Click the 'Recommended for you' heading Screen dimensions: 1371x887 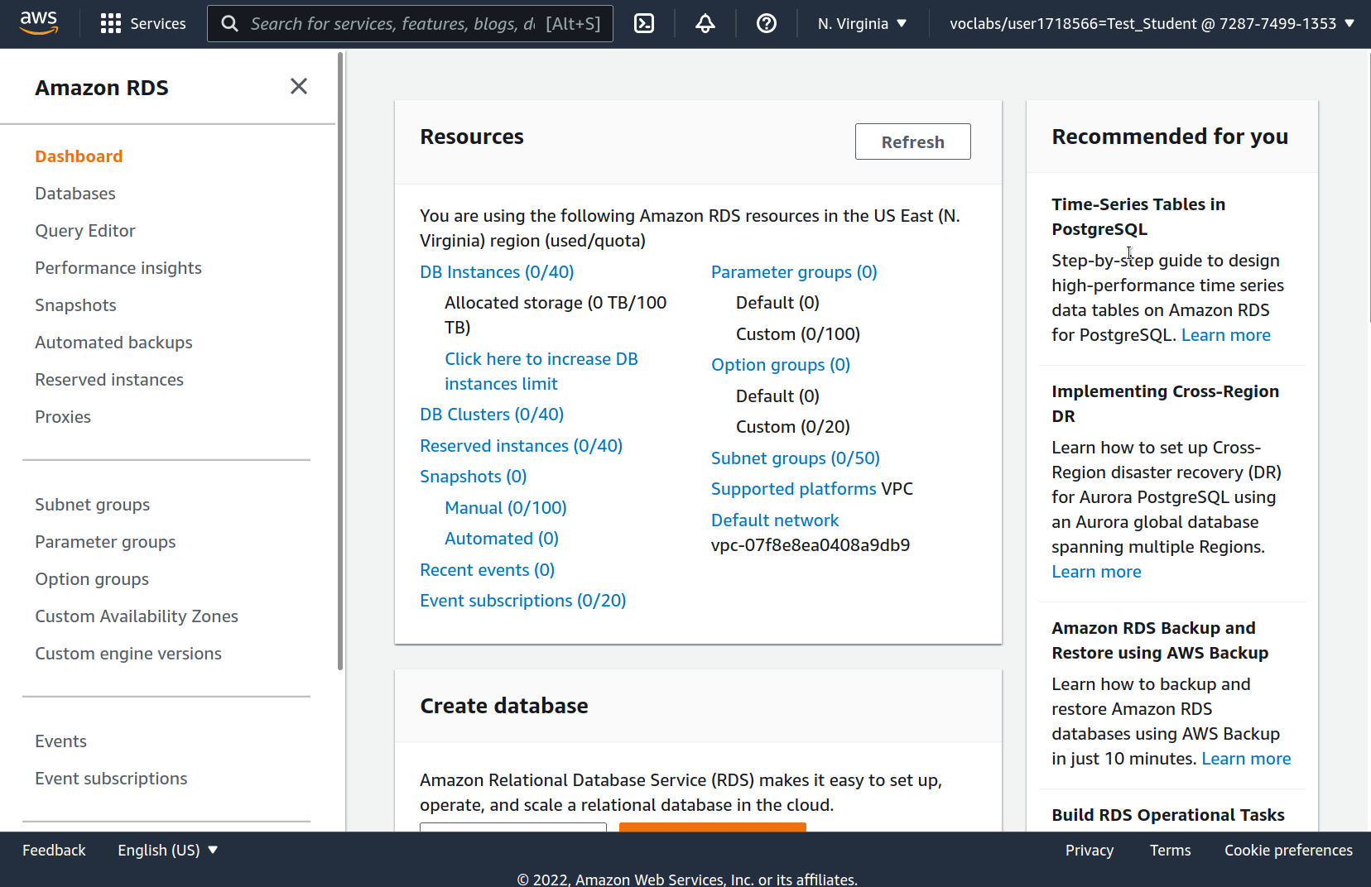point(1170,137)
